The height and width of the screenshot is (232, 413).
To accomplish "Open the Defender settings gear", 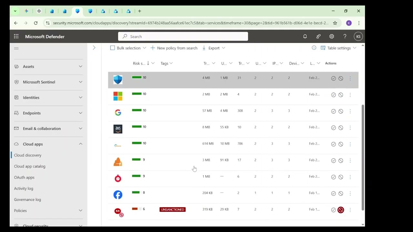I will (x=332, y=36).
